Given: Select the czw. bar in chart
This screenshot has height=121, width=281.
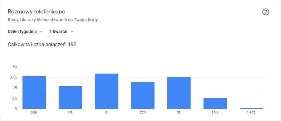Looking at the screenshot, I should 143,95.
